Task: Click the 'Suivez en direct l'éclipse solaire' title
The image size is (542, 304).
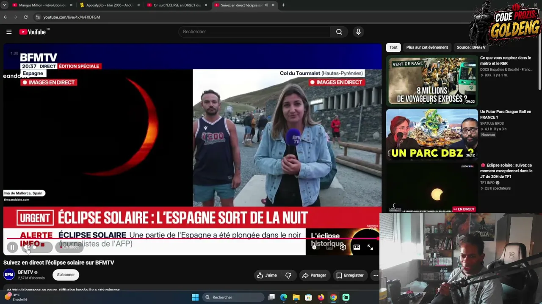Action: tap(59, 263)
